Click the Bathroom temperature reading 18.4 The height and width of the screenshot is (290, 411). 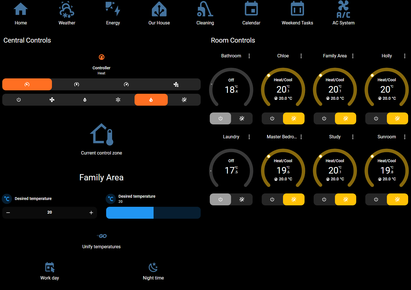231,89
